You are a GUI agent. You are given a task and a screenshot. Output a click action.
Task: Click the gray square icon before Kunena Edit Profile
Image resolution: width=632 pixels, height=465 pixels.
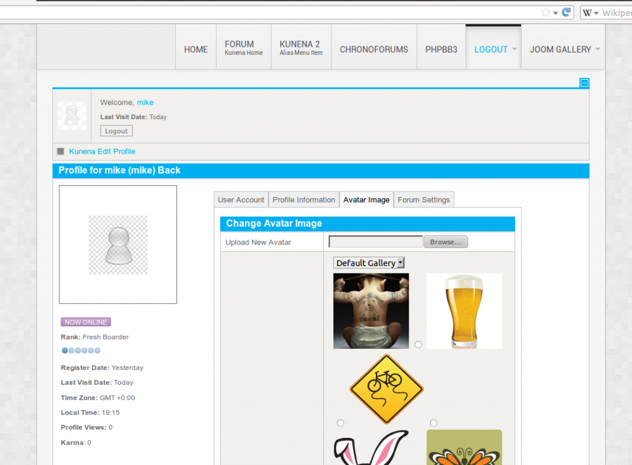pyautogui.click(x=60, y=151)
